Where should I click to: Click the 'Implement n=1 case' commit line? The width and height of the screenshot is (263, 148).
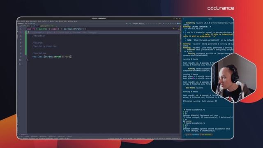pyautogui.click(x=201, y=116)
